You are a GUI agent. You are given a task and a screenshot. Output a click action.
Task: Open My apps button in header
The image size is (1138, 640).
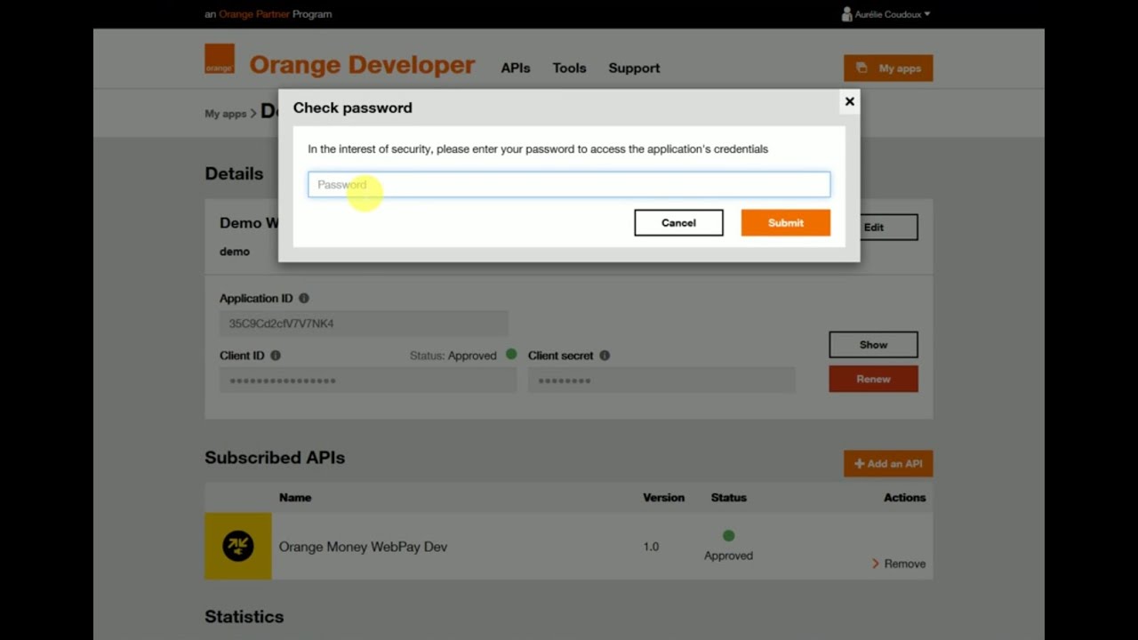tap(888, 68)
